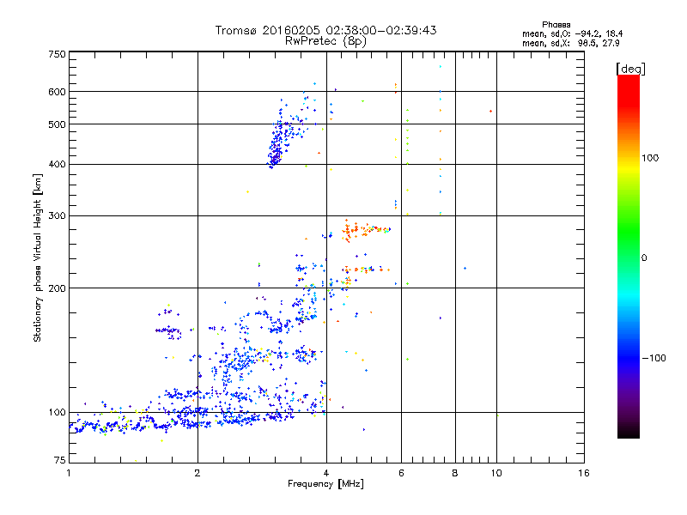Image resolution: width=687 pixels, height=515 pixels.
Task: Click x-axis tick label '16'
Action: click(584, 473)
